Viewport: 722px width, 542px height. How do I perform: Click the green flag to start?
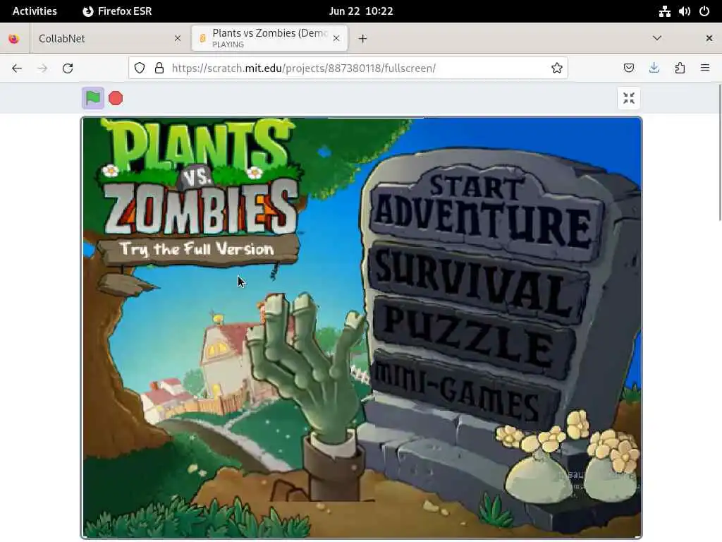click(x=92, y=98)
